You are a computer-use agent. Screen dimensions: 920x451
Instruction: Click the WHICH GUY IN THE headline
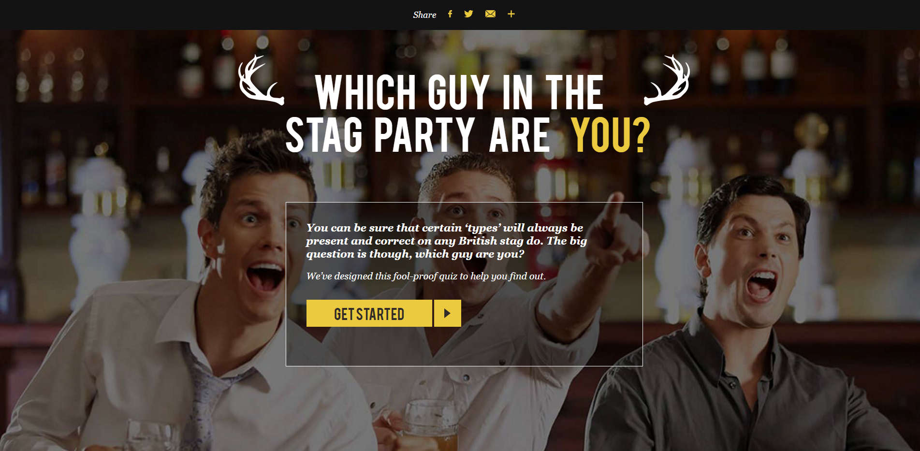coord(459,92)
